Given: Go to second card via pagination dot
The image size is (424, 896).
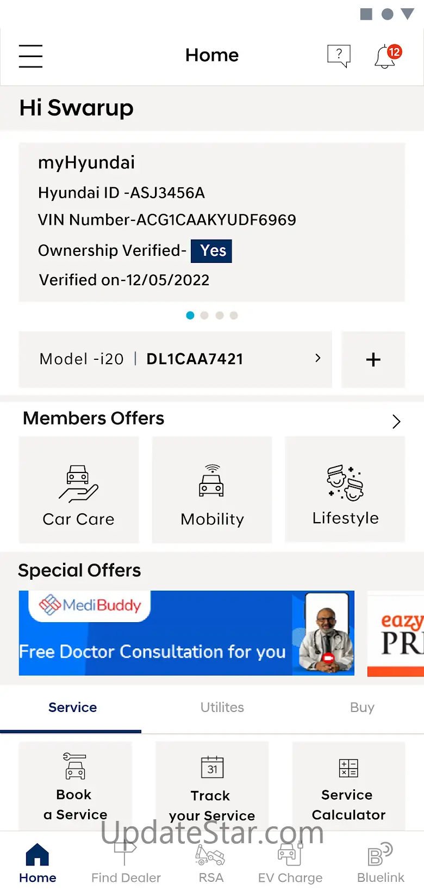Looking at the screenshot, I should coord(204,315).
